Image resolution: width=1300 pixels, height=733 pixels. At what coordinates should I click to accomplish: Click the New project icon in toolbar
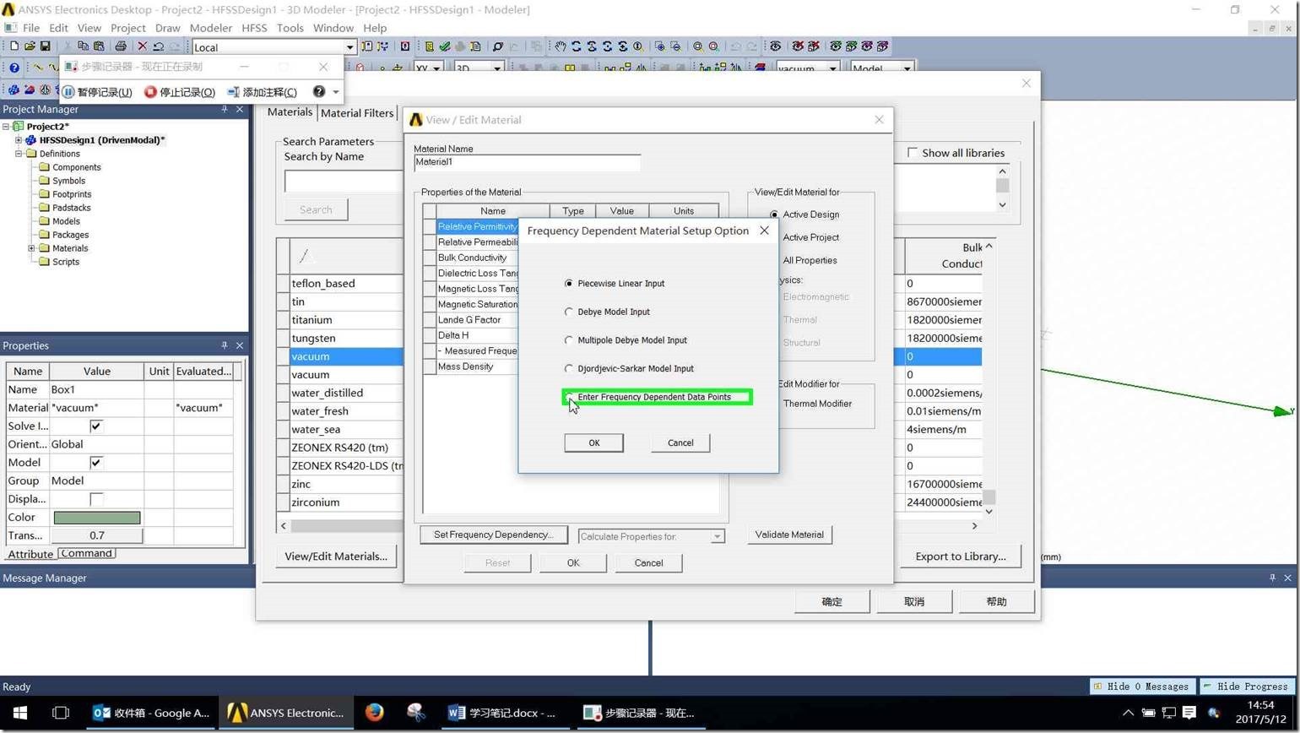point(14,46)
